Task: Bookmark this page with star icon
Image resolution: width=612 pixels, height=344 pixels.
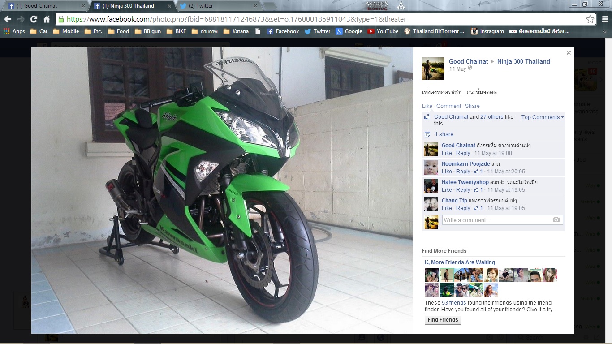Action: tap(590, 19)
